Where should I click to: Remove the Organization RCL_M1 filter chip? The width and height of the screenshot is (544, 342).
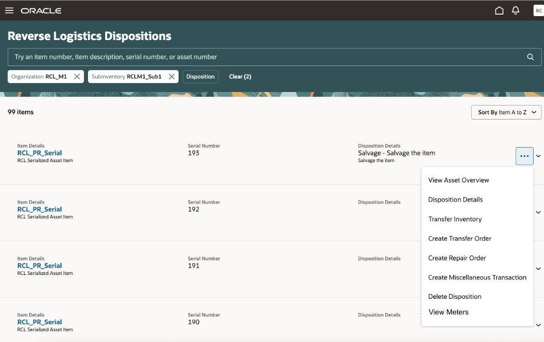pyautogui.click(x=77, y=76)
